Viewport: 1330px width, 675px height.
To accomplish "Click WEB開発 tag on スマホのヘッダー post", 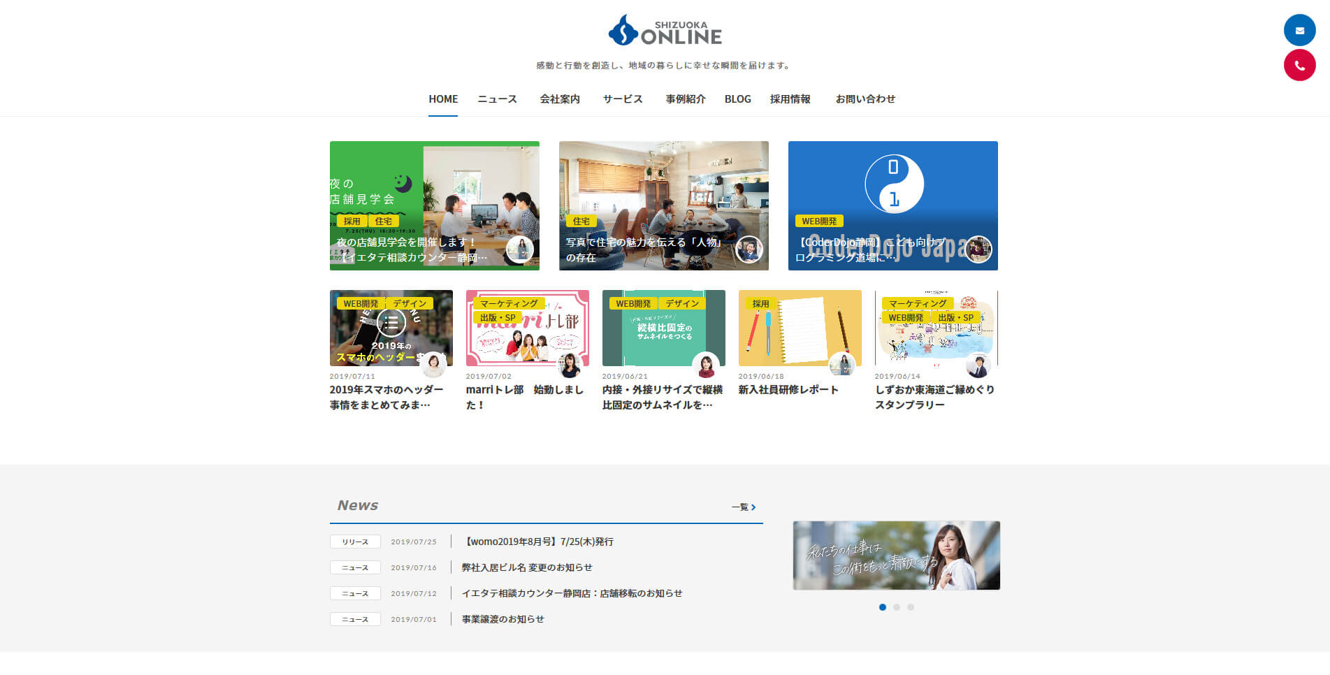I will click(361, 304).
